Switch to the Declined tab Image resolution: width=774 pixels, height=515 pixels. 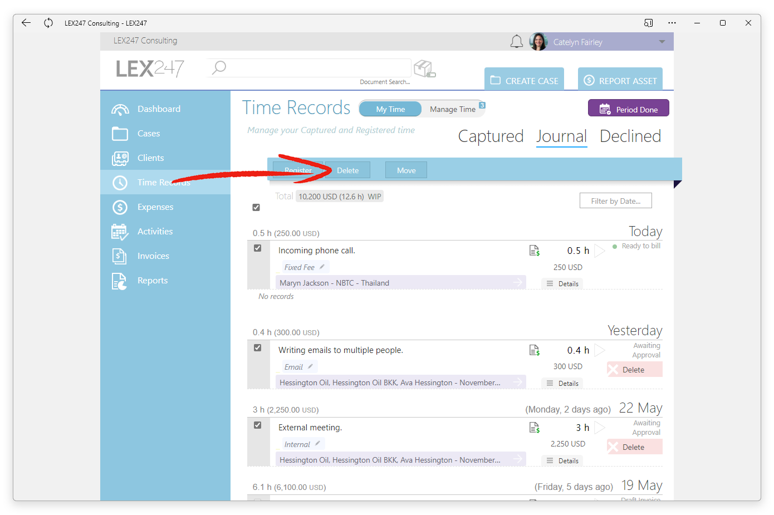pyautogui.click(x=630, y=136)
